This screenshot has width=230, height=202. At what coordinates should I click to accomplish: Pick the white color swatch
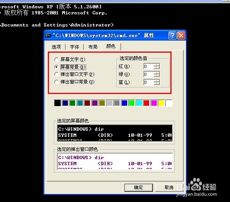169,103
